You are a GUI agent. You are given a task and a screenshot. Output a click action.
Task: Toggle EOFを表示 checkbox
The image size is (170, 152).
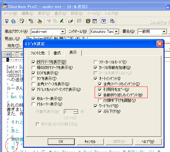point(33,73)
